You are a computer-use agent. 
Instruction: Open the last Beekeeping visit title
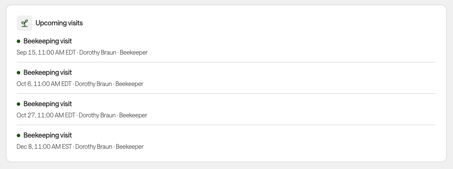(48, 135)
